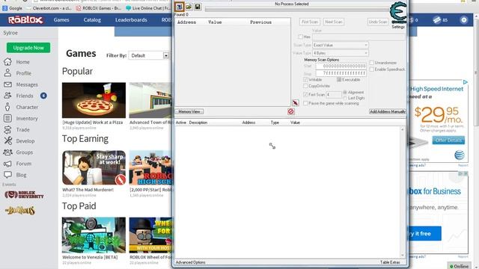Image resolution: width=479 pixels, height=269 pixels.
Task: Click red clear address list icon
Action: 291,111
